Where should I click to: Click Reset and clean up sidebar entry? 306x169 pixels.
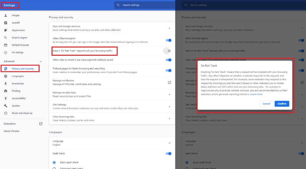pos(22,113)
